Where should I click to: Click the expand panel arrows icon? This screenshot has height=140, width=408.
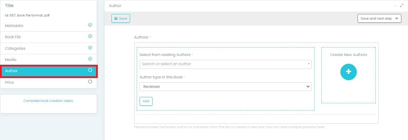tap(402, 6)
